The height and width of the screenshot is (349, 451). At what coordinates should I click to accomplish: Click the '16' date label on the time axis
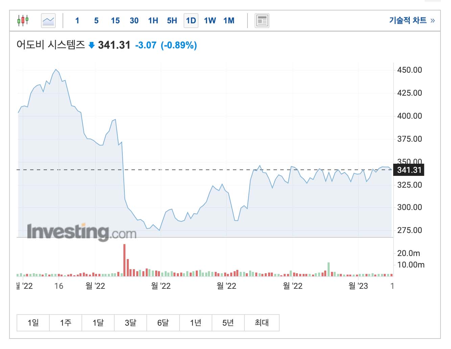click(59, 286)
